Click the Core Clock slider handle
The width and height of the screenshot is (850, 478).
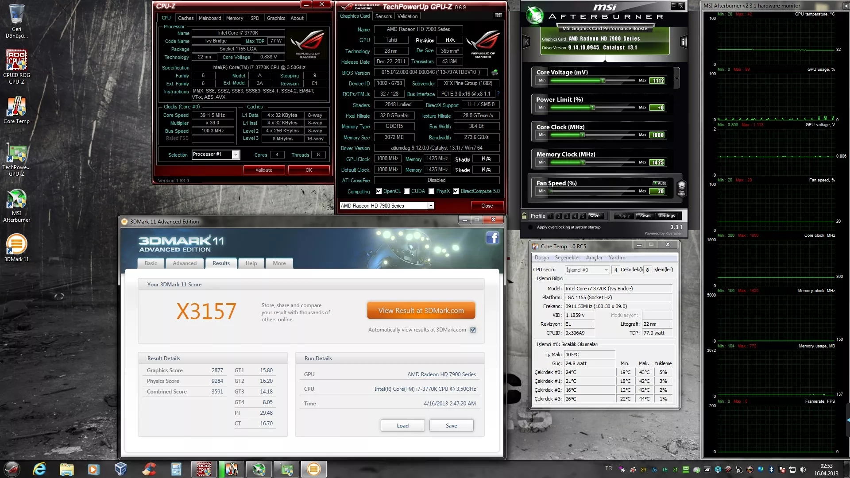[583, 135]
